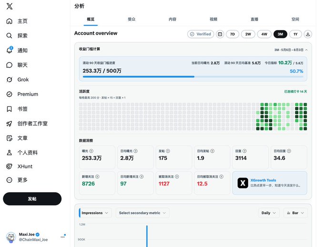Open the Select secondary metric dropdown
324x247 pixels.
(x=142, y=213)
